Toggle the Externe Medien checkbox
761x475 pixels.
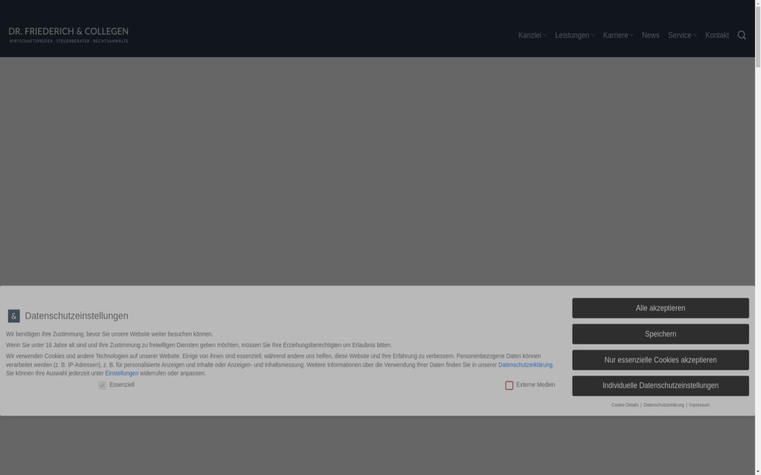509,385
